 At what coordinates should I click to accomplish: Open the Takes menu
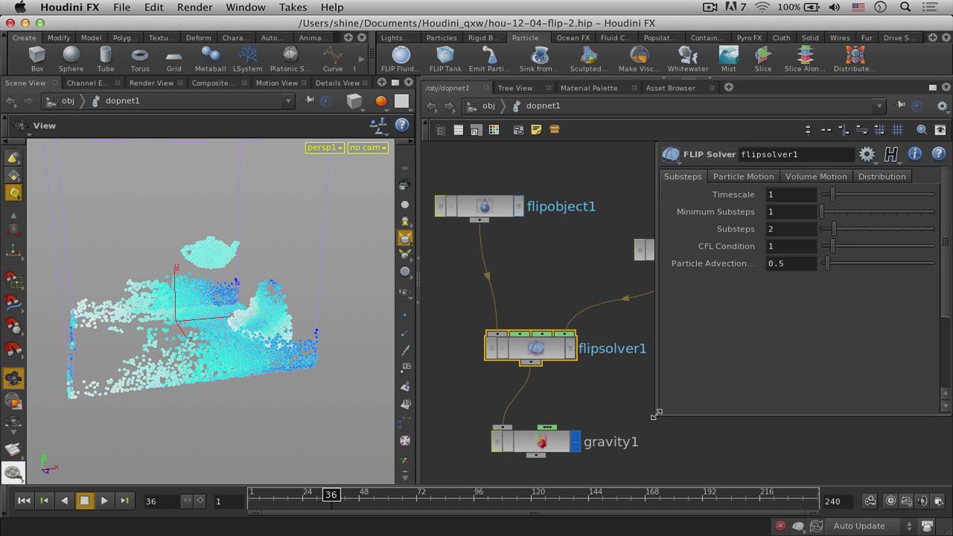pyautogui.click(x=293, y=7)
